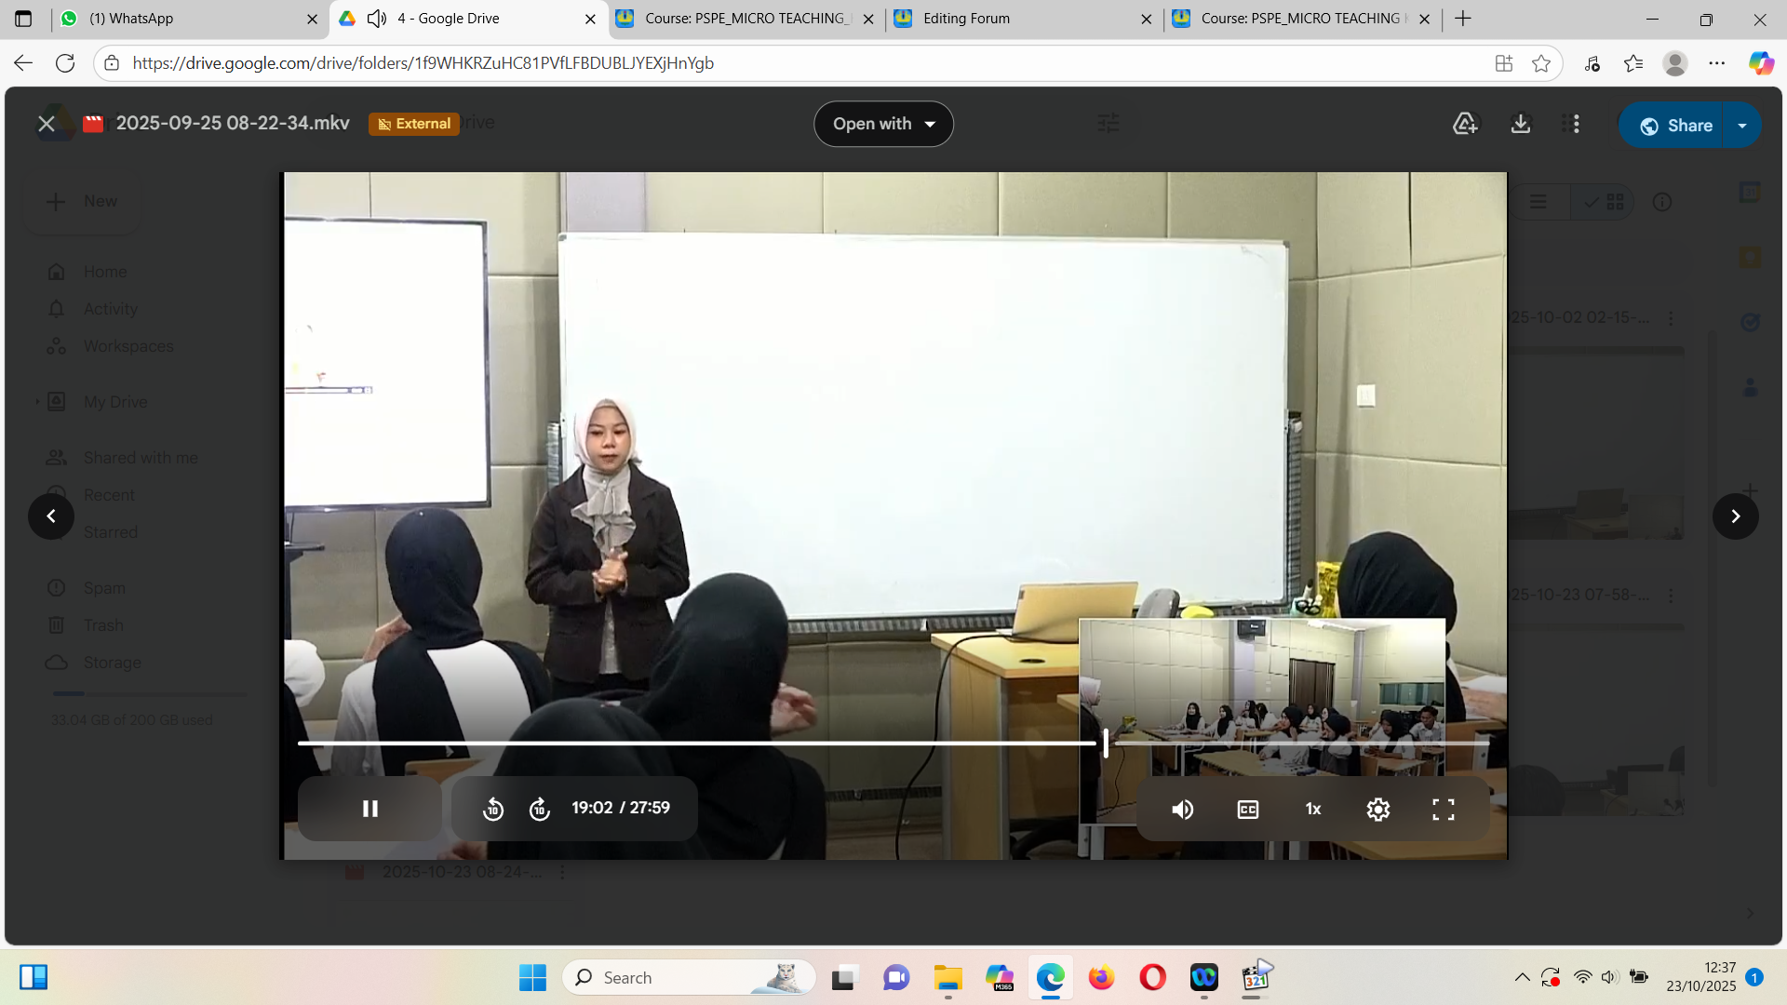Image resolution: width=1787 pixels, height=1005 pixels.
Task: Skip forward 10 seconds
Action: [540, 810]
